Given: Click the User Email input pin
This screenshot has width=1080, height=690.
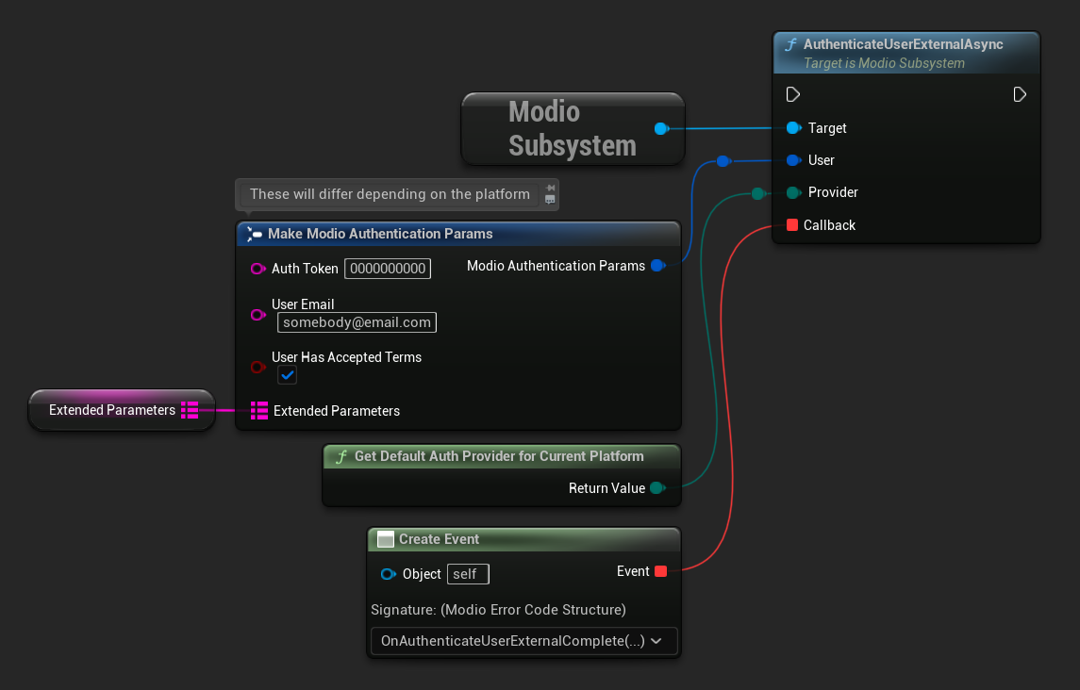Looking at the screenshot, I should [x=258, y=315].
